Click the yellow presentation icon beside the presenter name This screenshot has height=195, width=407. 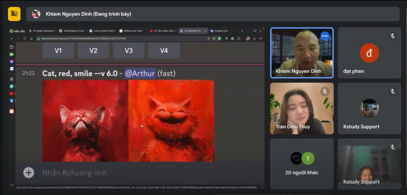point(14,14)
